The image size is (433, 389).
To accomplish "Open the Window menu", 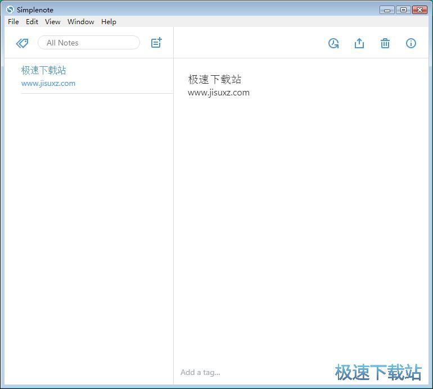I will [80, 21].
